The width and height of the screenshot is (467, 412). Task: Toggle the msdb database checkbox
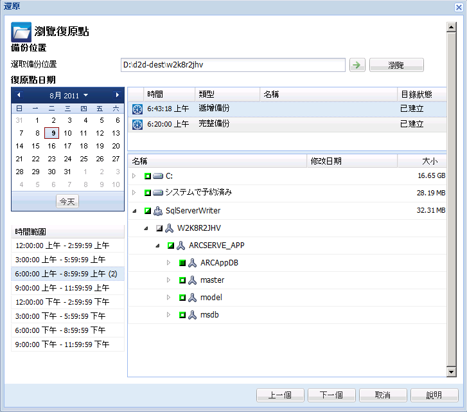(x=182, y=315)
